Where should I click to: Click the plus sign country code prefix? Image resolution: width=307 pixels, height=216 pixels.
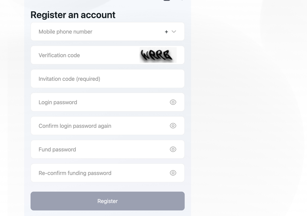[166, 32]
